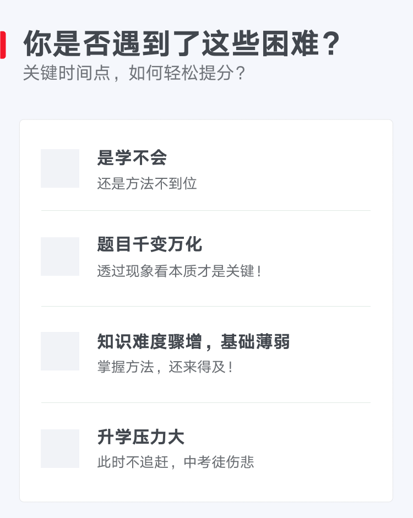Click the placeholder icon beside 是学不会

point(60,168)
